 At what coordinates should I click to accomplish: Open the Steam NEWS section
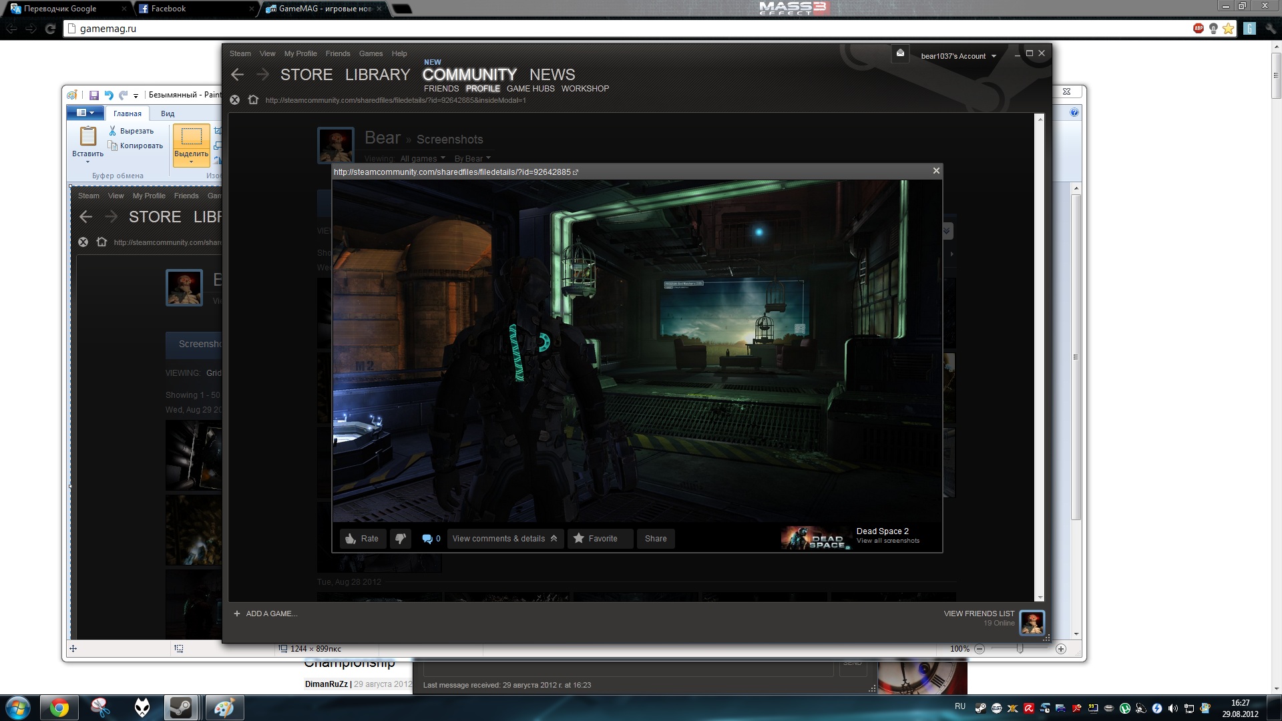point(552,75)
